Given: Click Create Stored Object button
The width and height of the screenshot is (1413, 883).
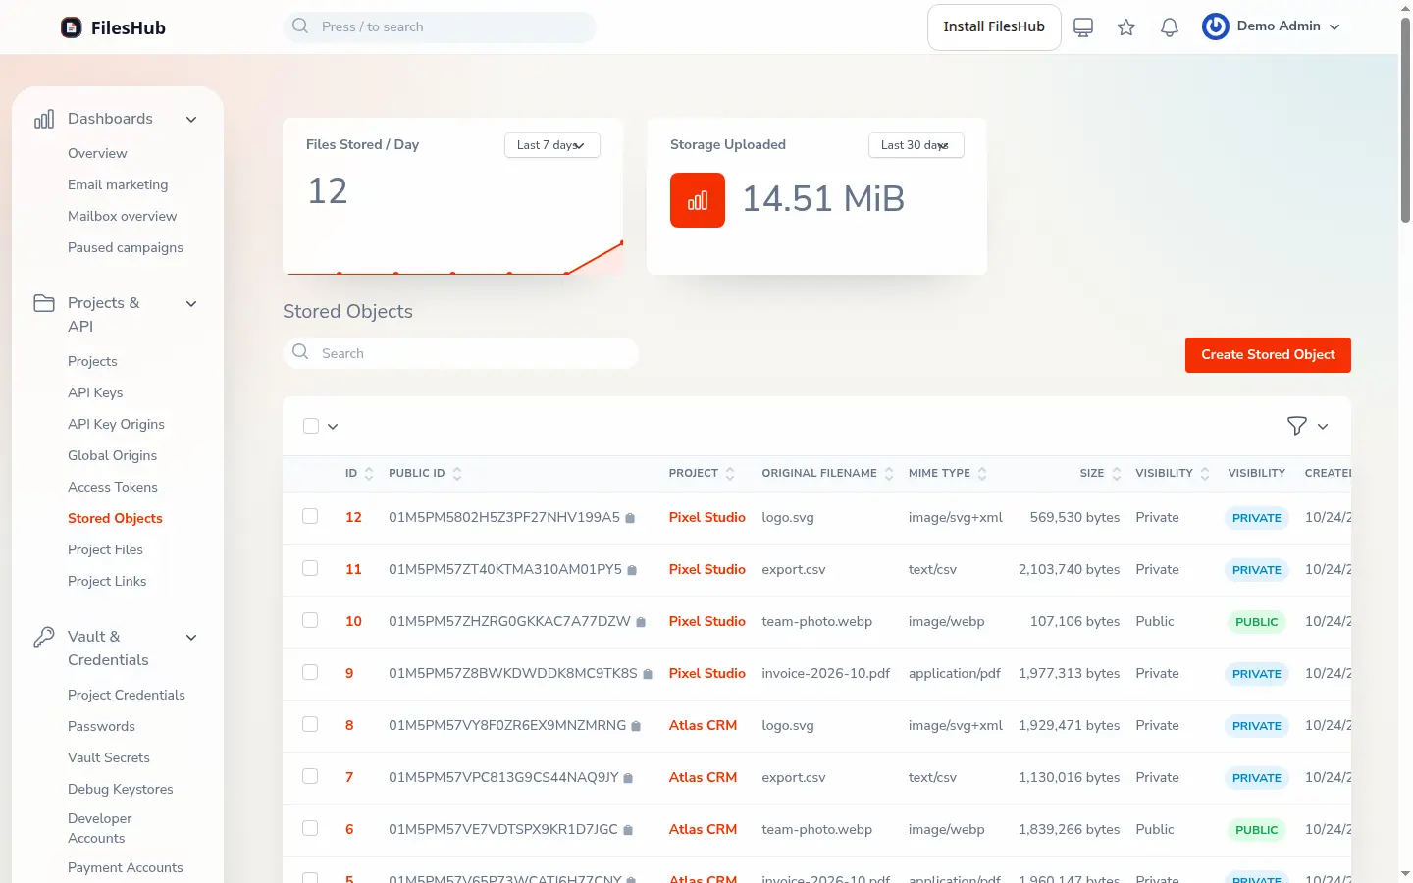Looking at the screenshot, I should pos(1268,355).
